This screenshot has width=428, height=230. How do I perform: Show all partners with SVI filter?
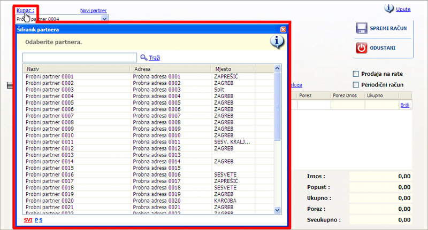pyautogui.click(x=28, y=220)
